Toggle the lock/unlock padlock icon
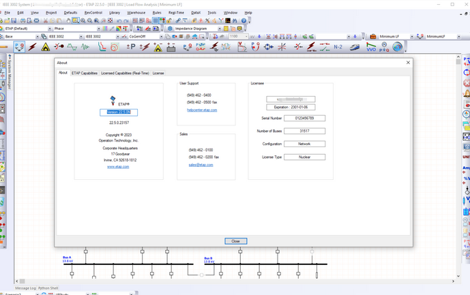470x295 pixels. pos(168,20)
